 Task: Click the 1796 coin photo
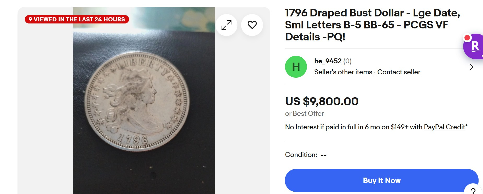[144, 100]
